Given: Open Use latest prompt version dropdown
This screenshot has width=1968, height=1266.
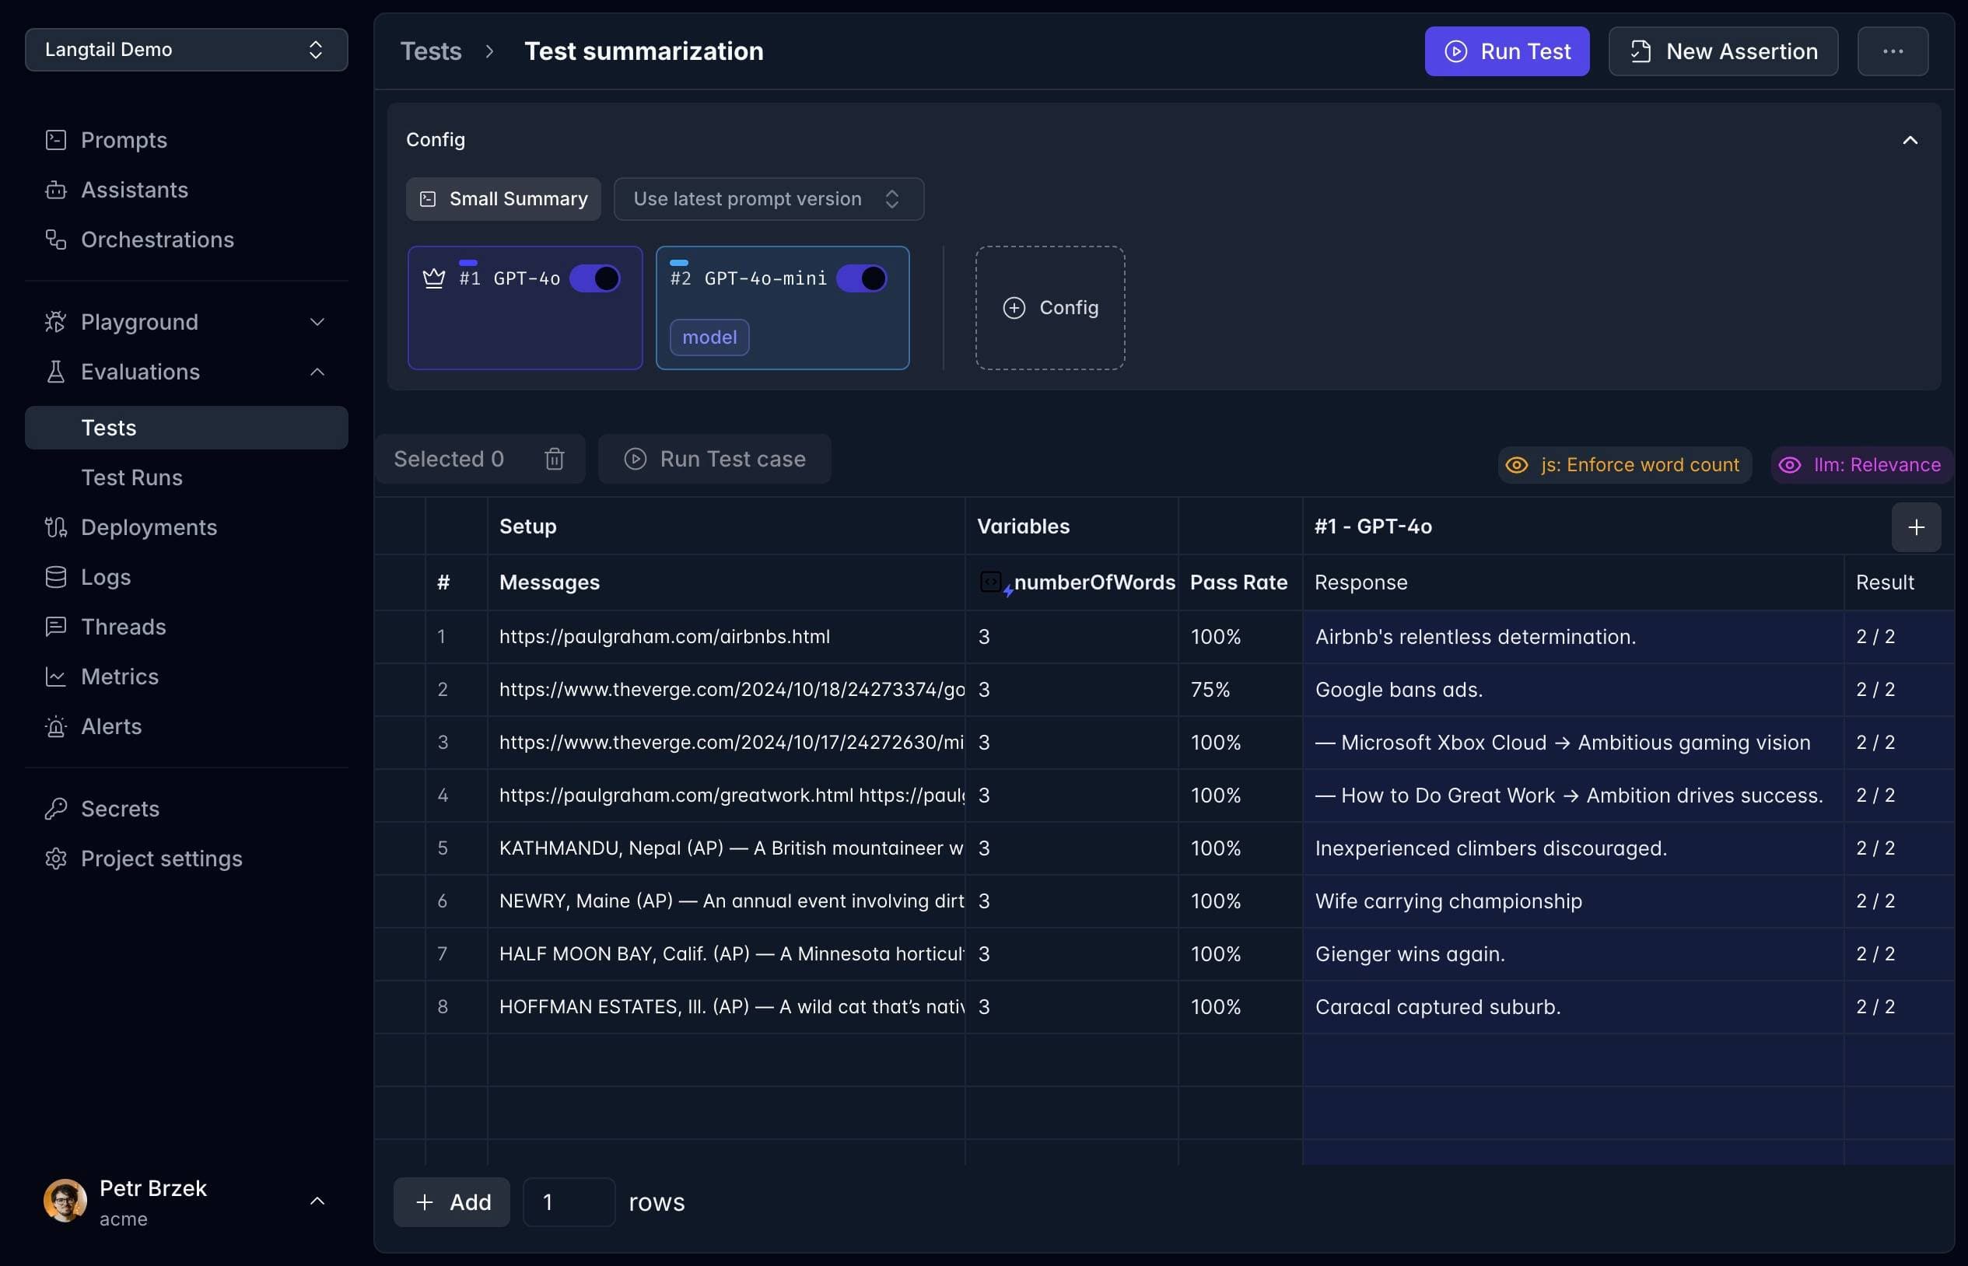Looking at the screenshot, I should pyautogui.click(x=768, y=199).
